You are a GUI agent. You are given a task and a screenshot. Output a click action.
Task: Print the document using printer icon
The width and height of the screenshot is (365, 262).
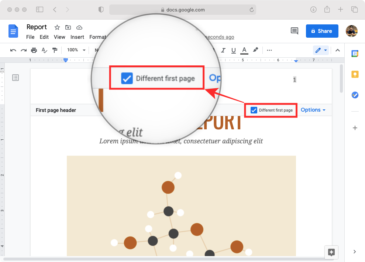coord(34,50)
